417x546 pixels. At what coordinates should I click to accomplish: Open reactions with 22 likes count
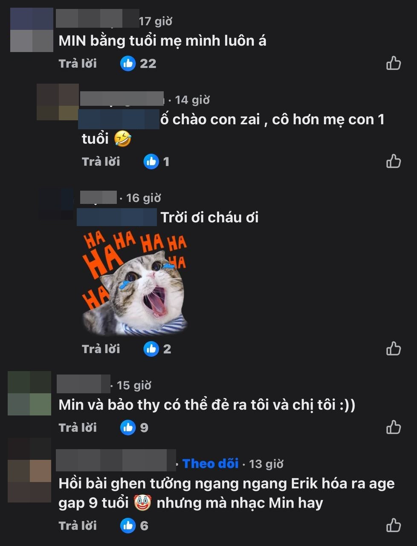point(138,64)
